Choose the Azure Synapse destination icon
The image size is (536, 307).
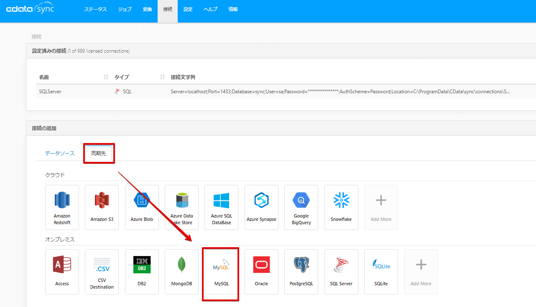(261, 200)
